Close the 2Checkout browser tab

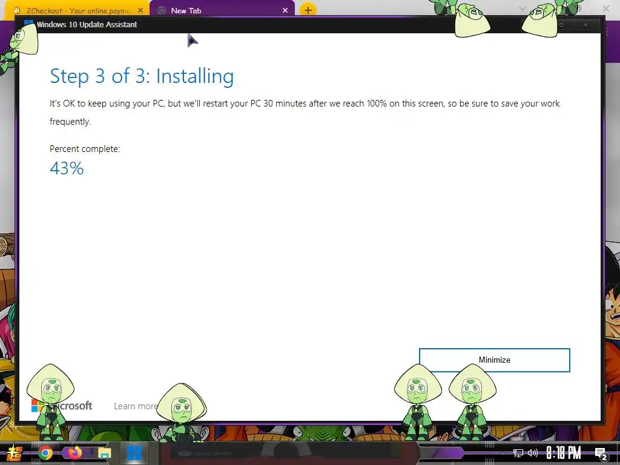click(x=140, y=11)
